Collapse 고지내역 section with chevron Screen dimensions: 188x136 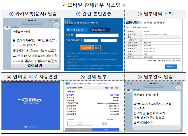tap(117, 92)
